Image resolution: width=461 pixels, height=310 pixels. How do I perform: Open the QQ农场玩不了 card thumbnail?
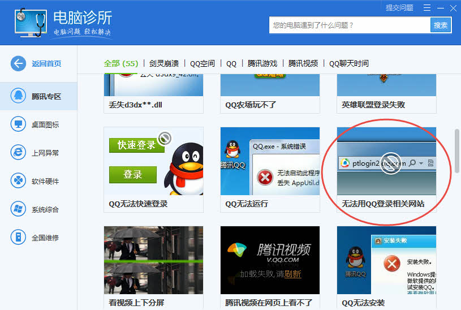click(x=270, y=85)
